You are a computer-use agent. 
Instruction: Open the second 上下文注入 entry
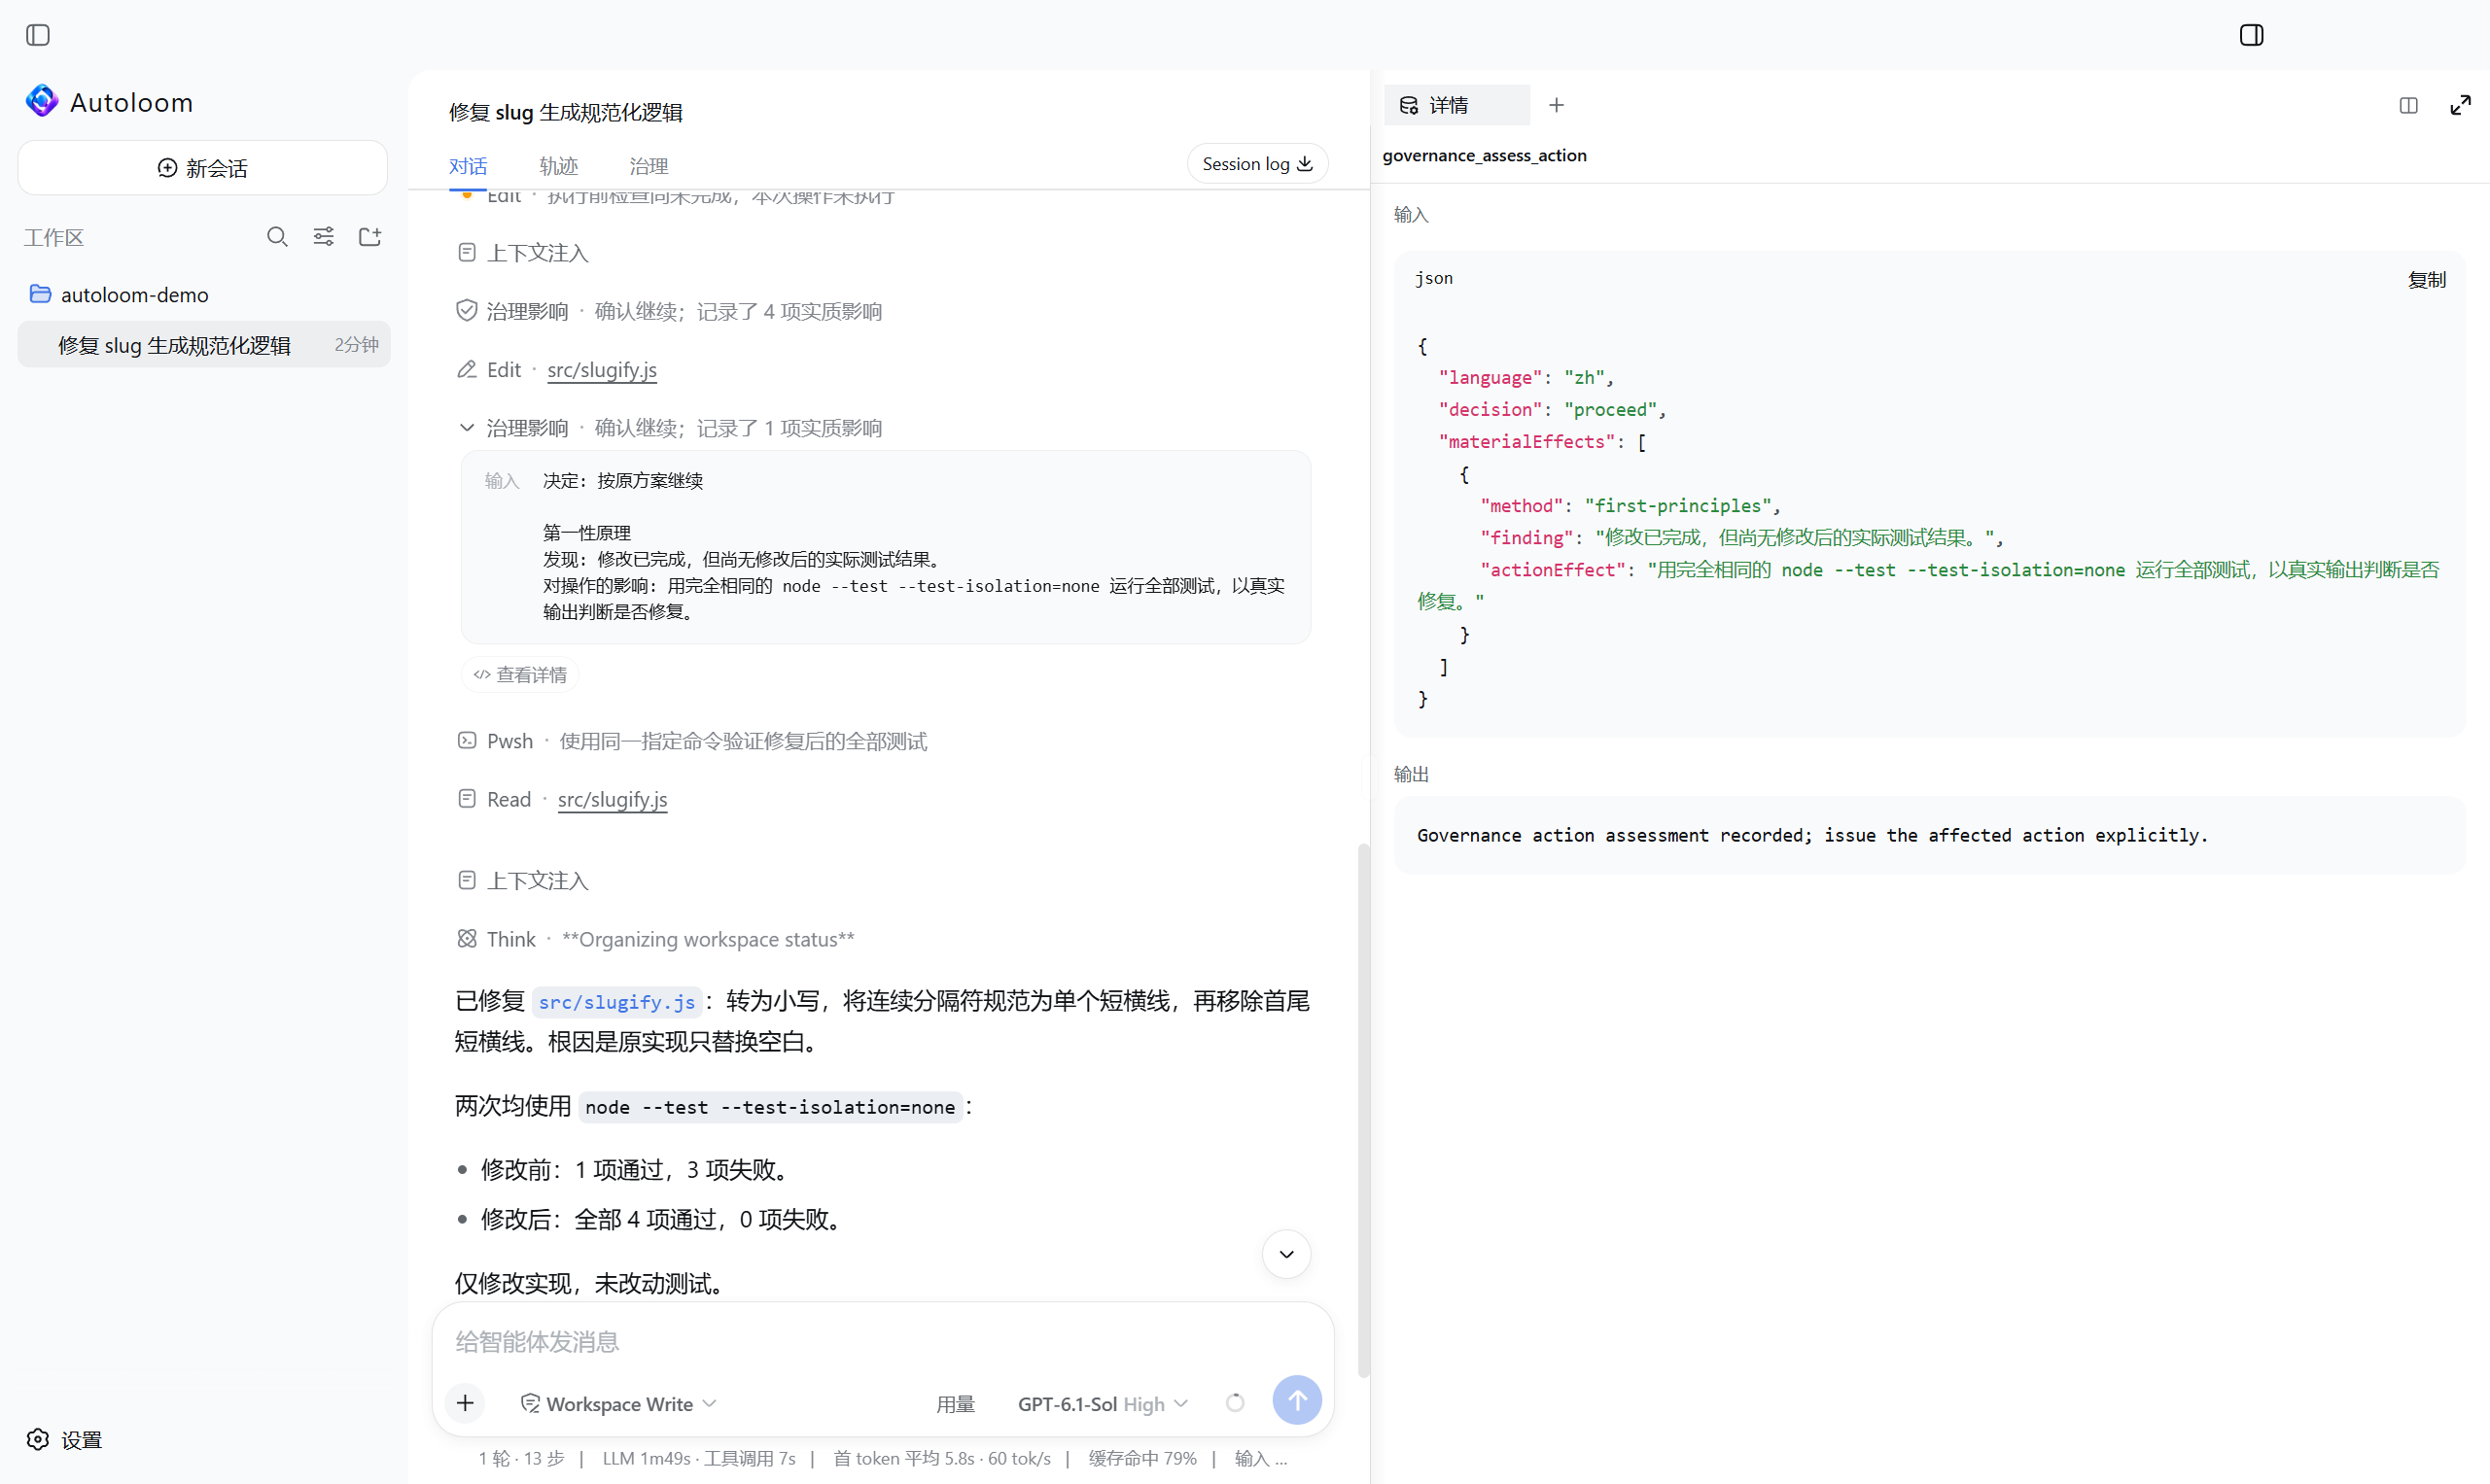click(523, 881)
